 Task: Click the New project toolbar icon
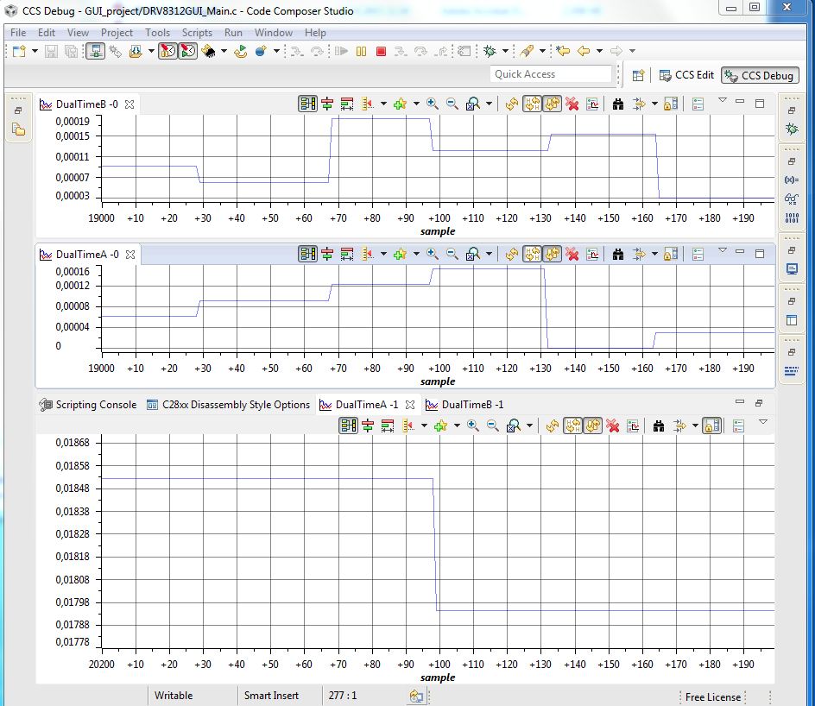pyautogui.click(x=19, y=51)
